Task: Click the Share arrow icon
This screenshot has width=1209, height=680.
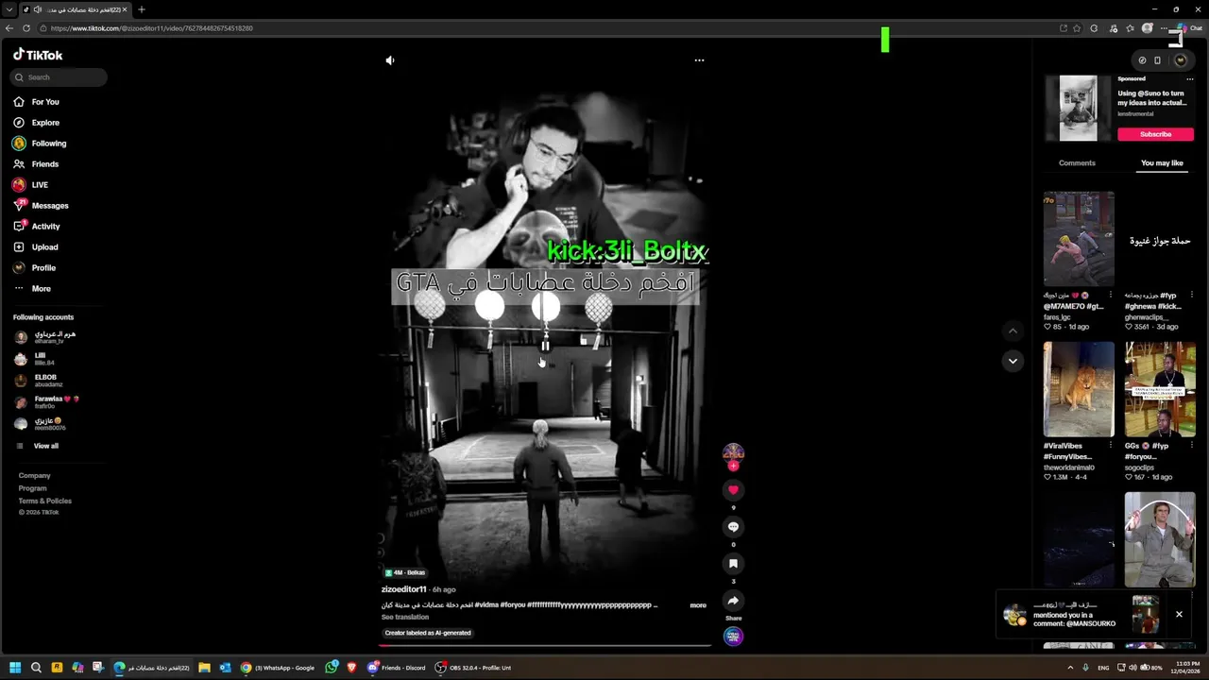Action: pos(733,600)
